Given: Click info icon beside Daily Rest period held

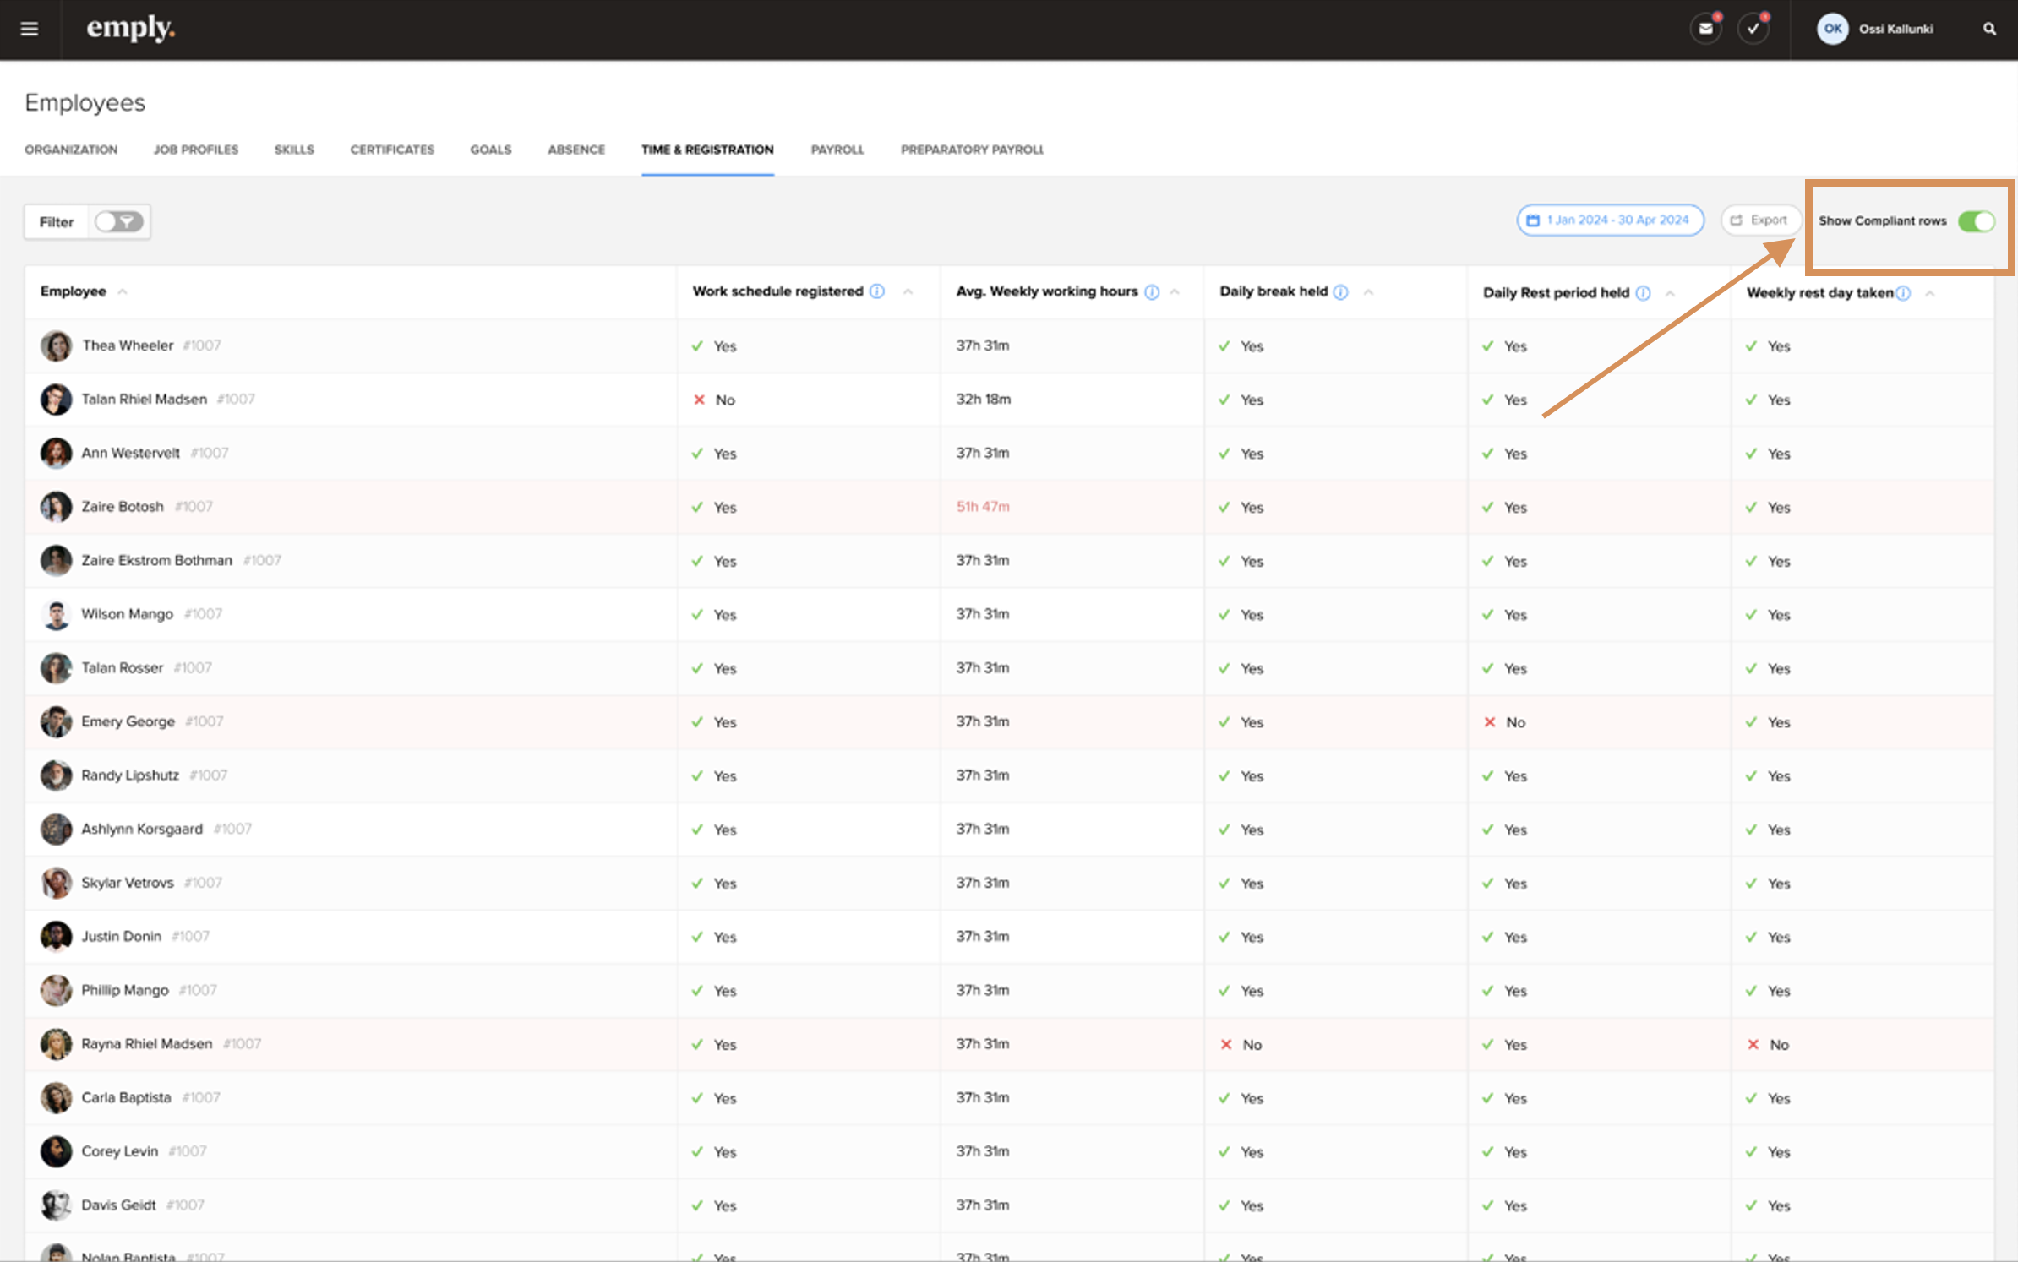Looking at the screenshot, I should [x=1643, y=293].
